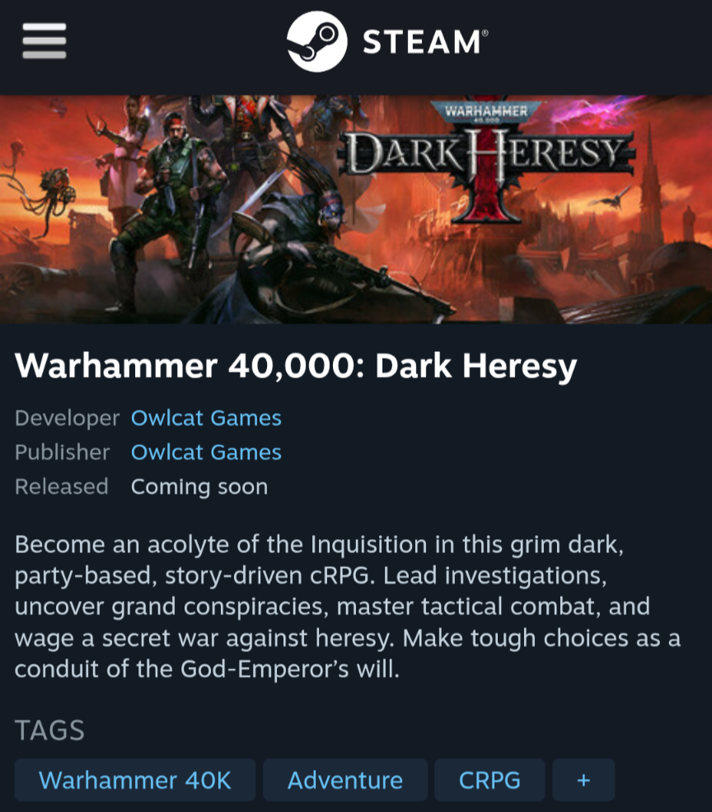Image resolution: width=712 pixels, height=812 pixels.
Task: Select the CRPG tag
Action: 489,780
